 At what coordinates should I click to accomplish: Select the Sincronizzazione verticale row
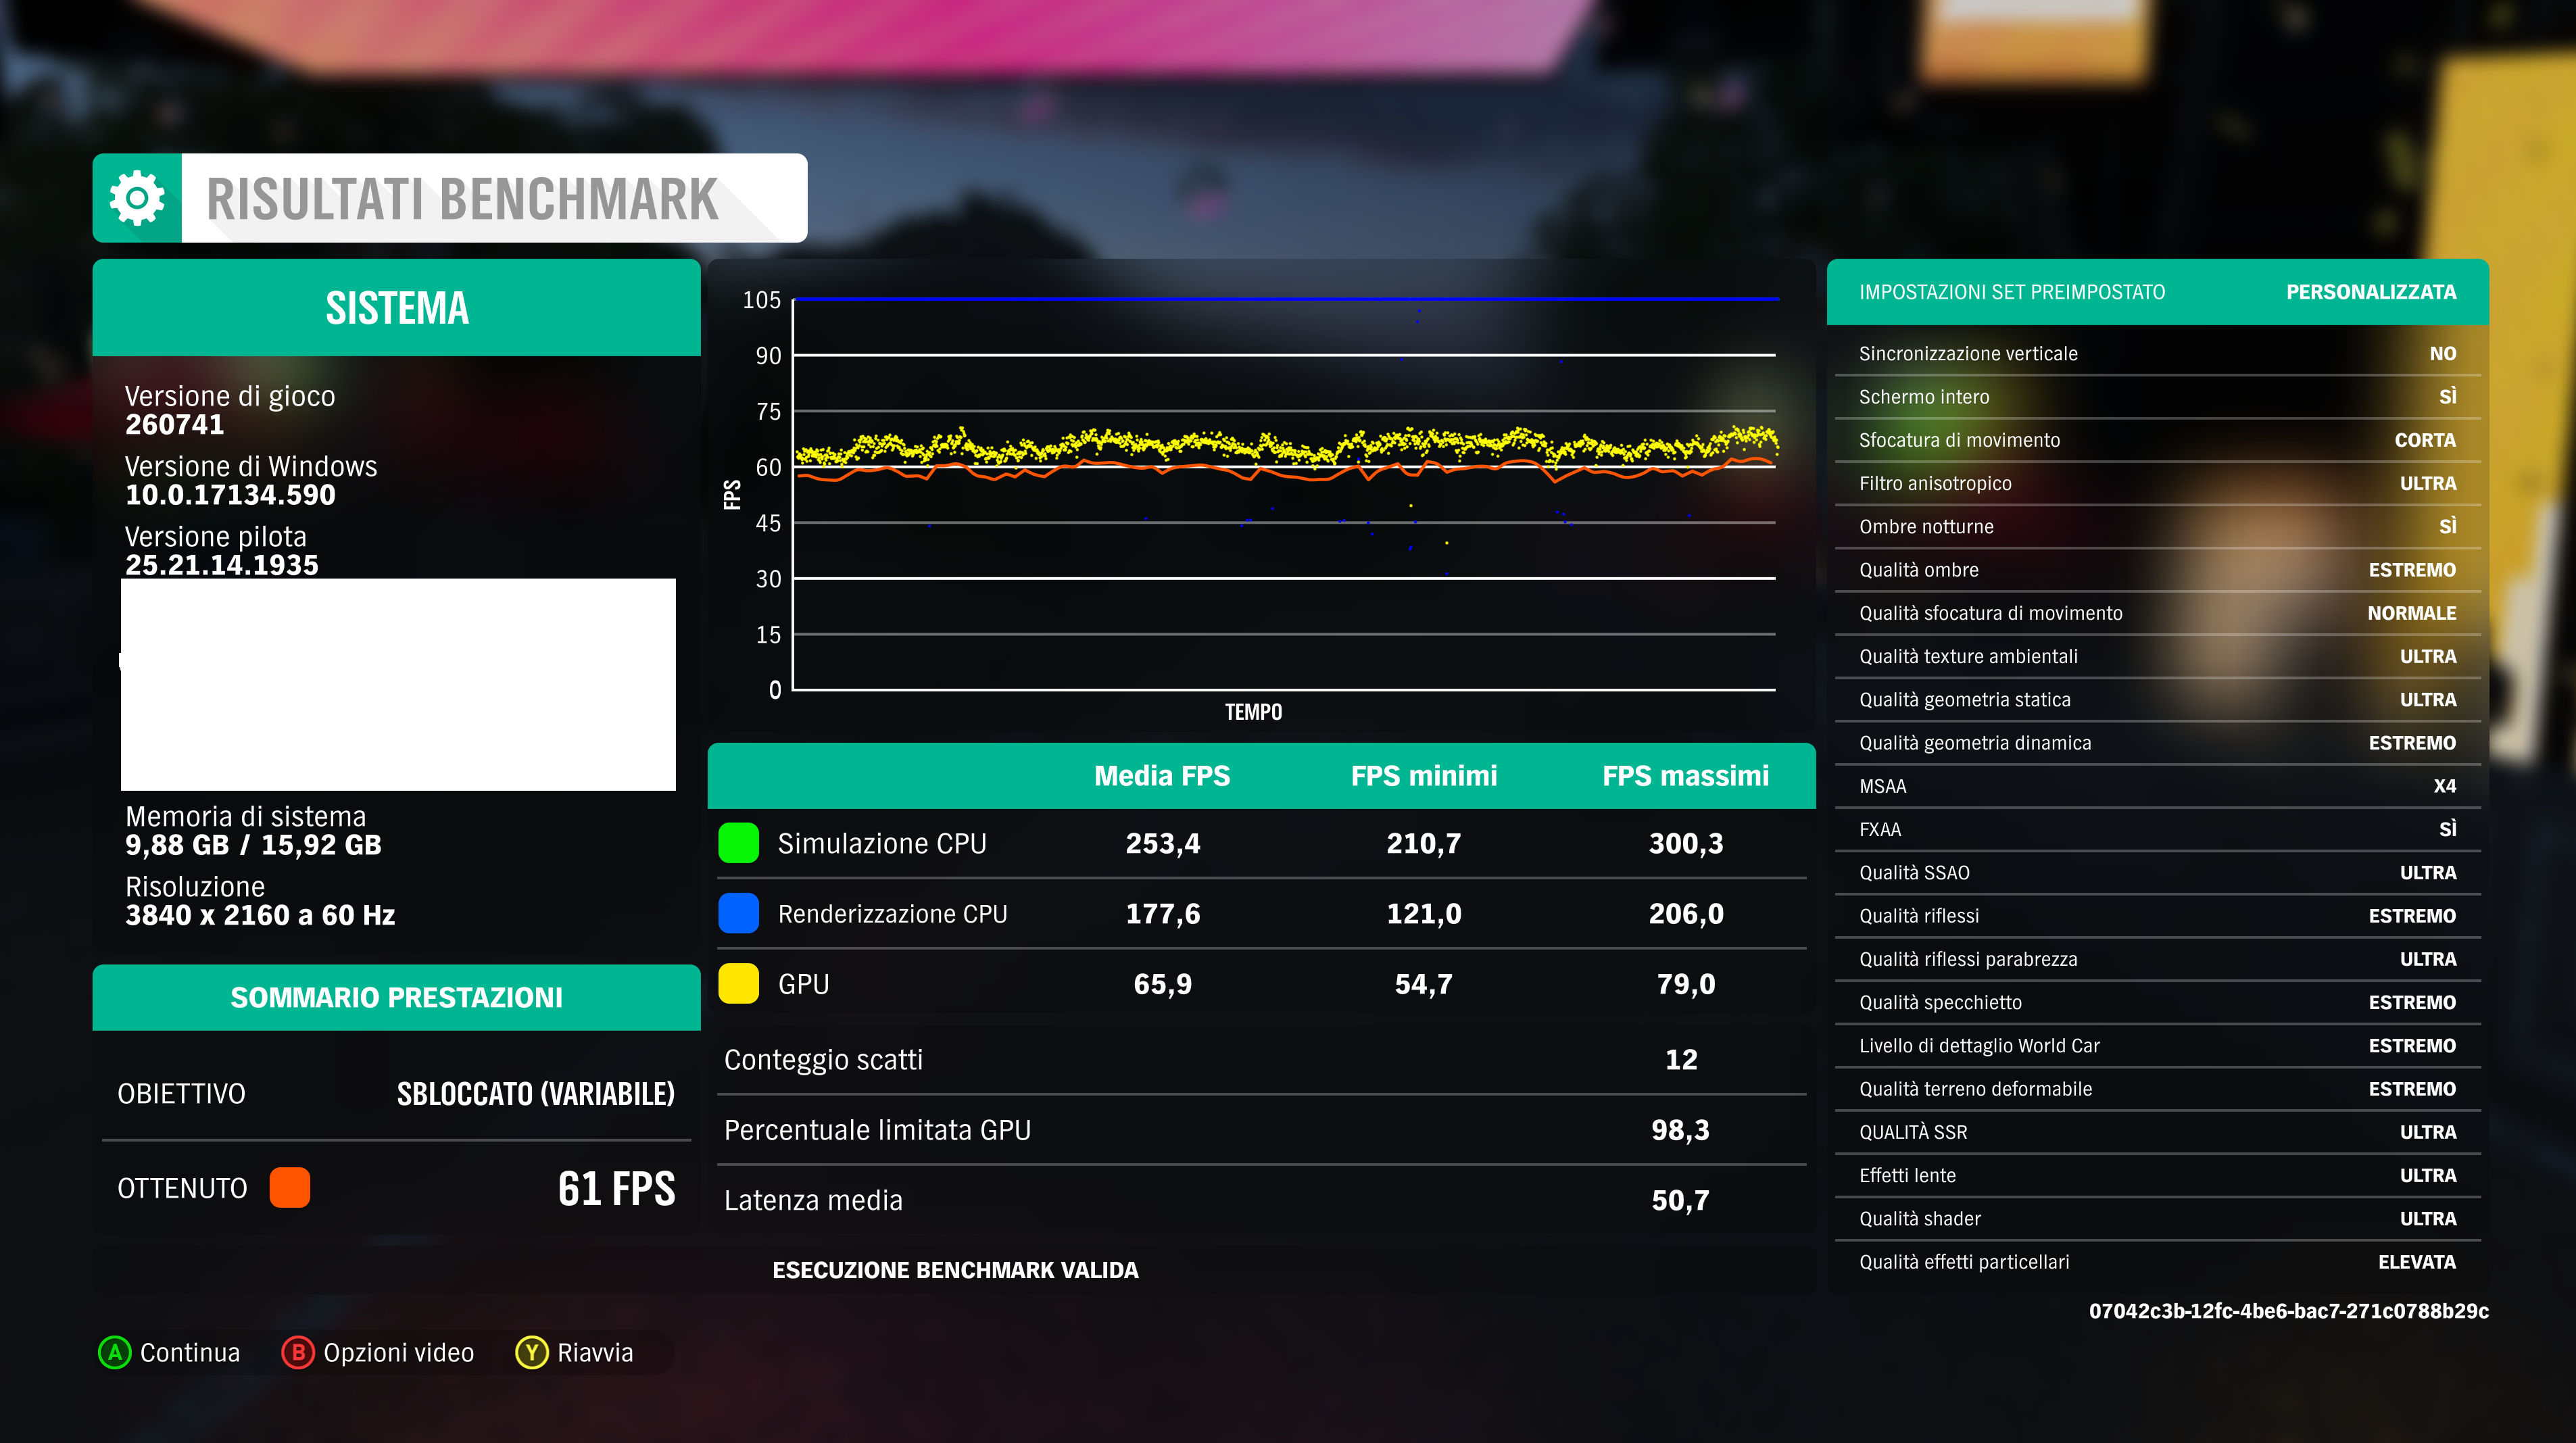[x=2158, y=354]
